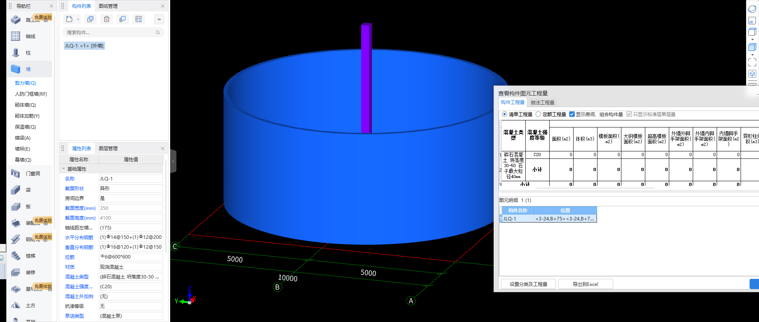Click the wireframe cube view icon
This screenshot has height=322, width=759.
pyautogui.click(x=752, y=32)
